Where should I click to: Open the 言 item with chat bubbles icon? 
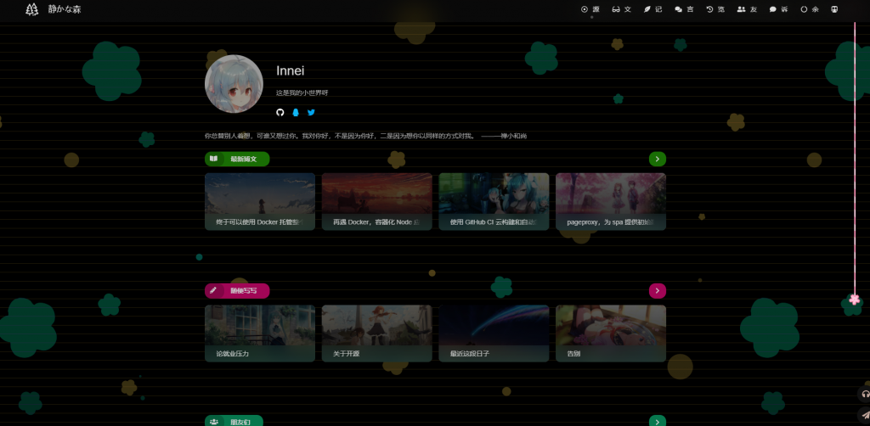point(684,9)
